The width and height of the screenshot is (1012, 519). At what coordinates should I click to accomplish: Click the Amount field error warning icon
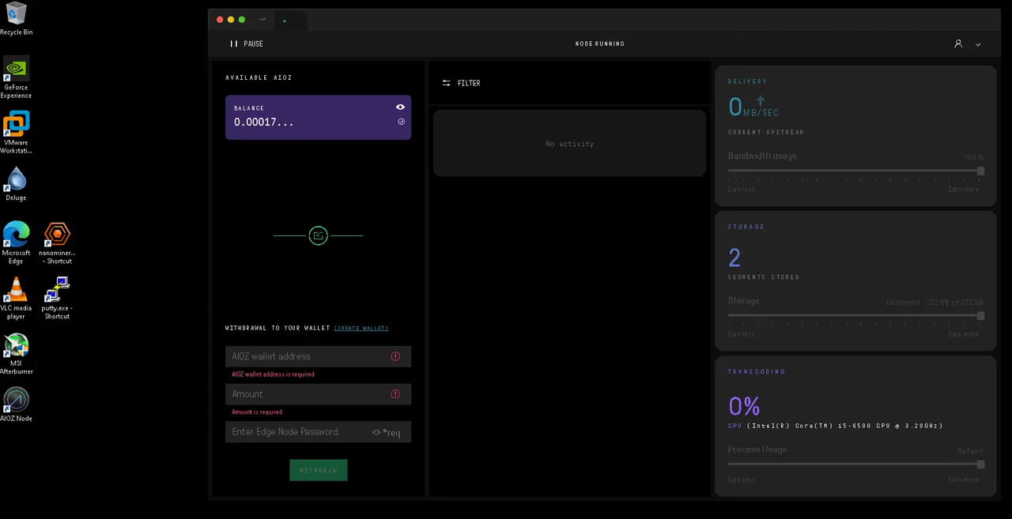(x=395, y=394)
